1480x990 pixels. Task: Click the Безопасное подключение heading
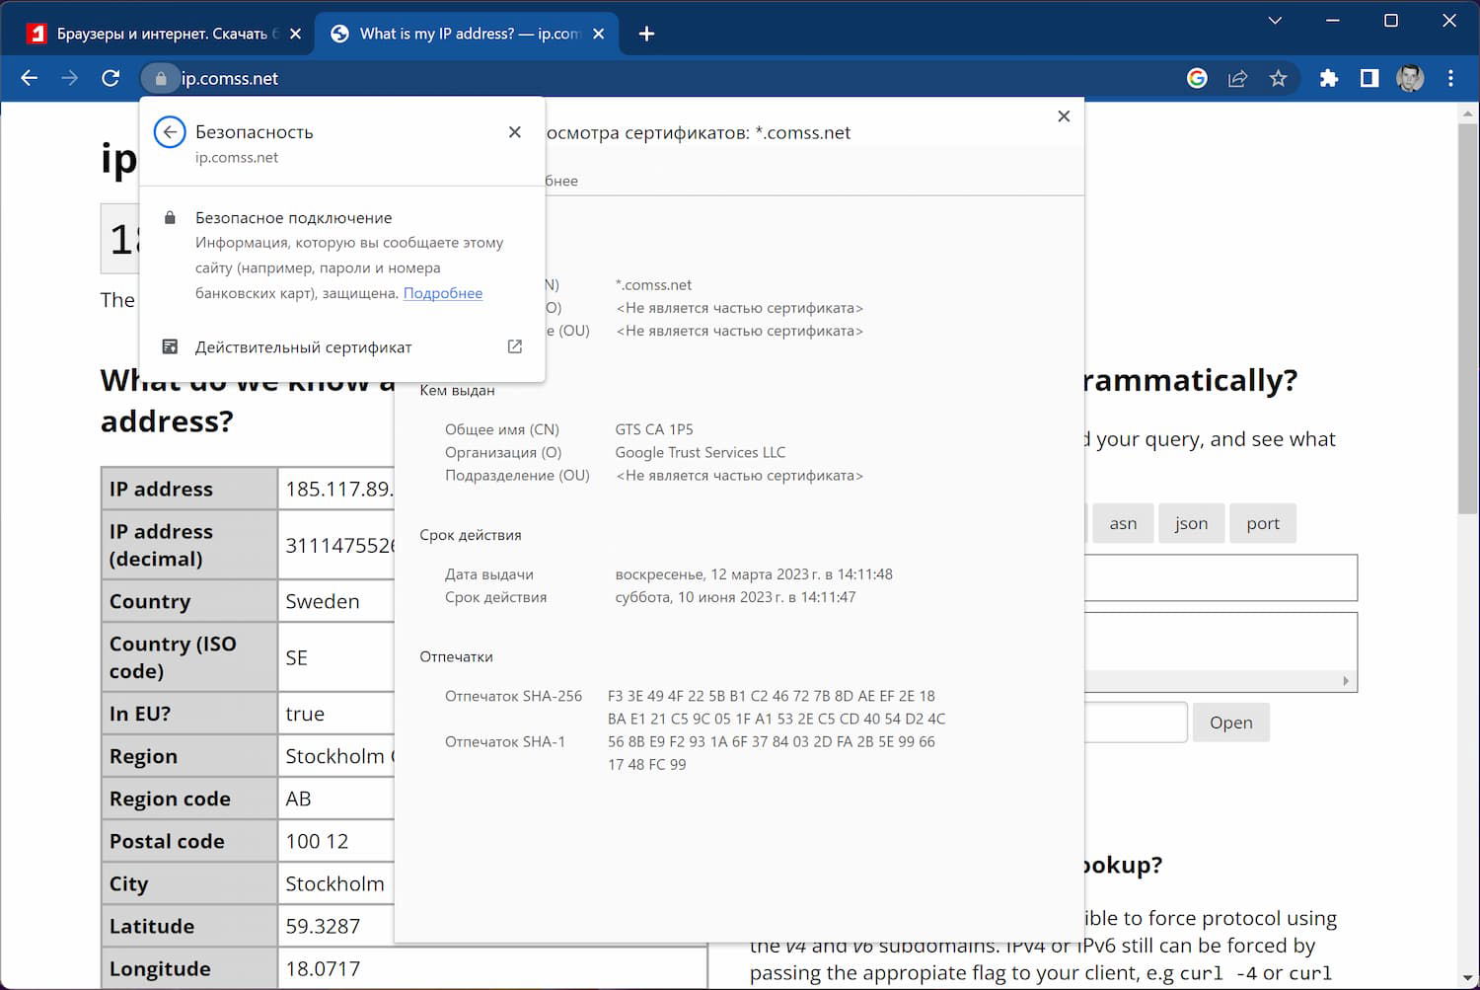[x=294, y=217]
